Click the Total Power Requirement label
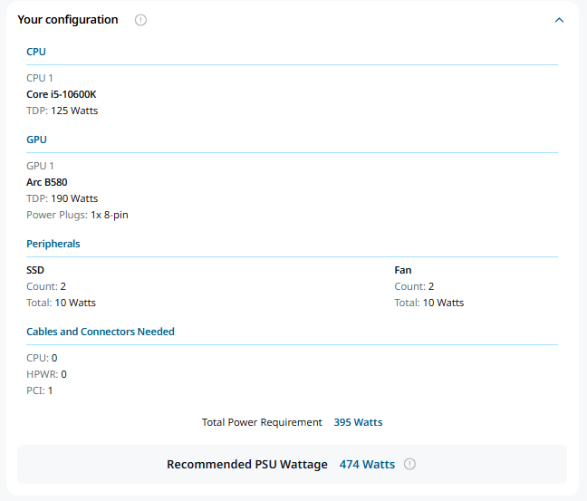 click(x=262, y=422)
